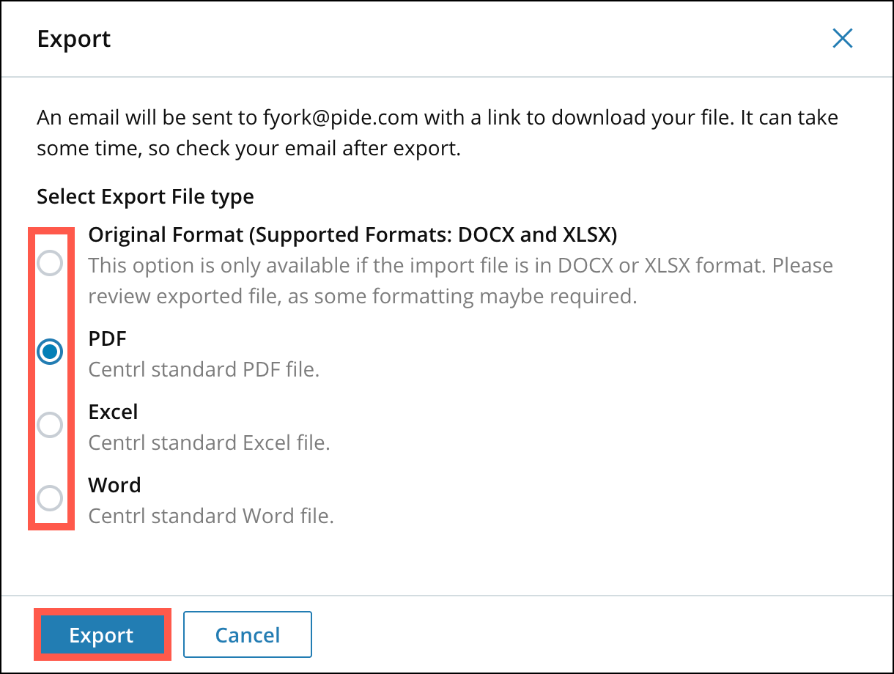Click Centrl standard Word file description

(x=209, y=516)
